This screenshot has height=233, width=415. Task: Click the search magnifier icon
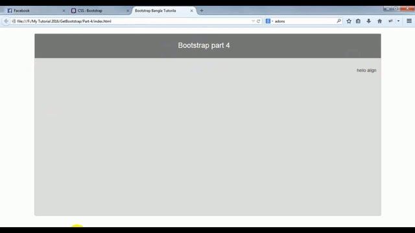click(338, 21)
